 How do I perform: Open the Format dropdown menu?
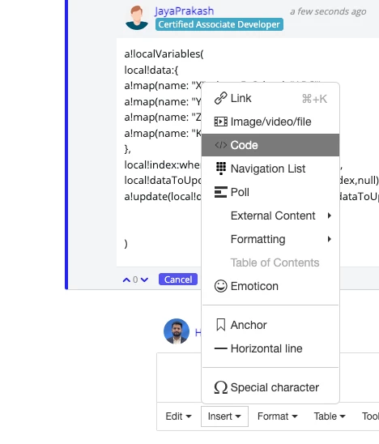[x=278, y=416]
